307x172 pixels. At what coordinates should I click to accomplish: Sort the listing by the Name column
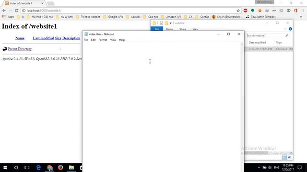coord(20,38)
